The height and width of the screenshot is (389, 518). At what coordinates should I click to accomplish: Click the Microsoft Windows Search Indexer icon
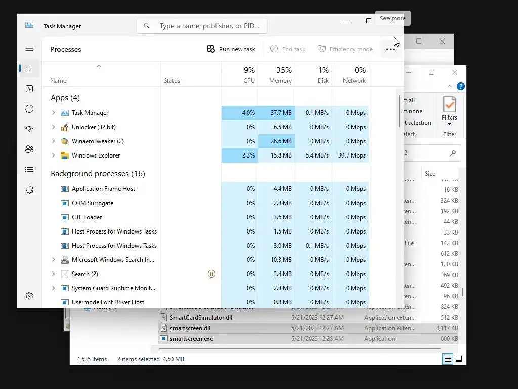pyautogui.click(x=65, y=260)
